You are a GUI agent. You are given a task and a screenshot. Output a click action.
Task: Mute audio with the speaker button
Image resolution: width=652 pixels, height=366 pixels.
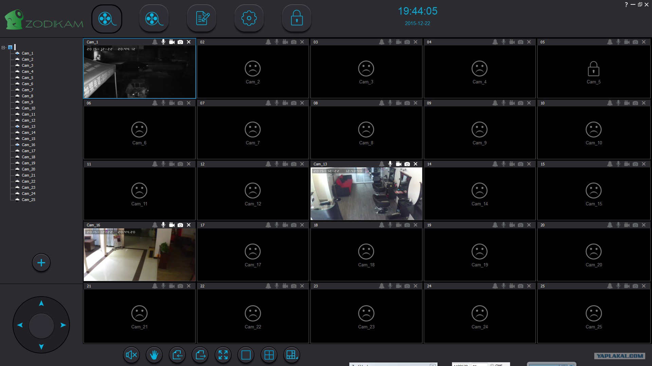(131, 355)
